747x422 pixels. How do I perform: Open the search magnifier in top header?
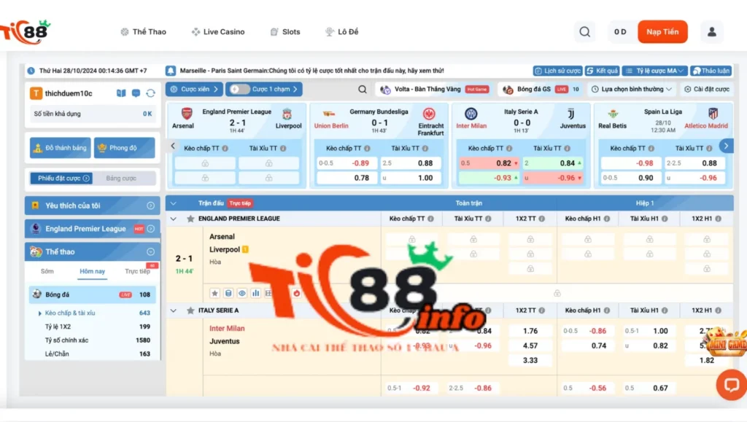(x=584, y=32)
